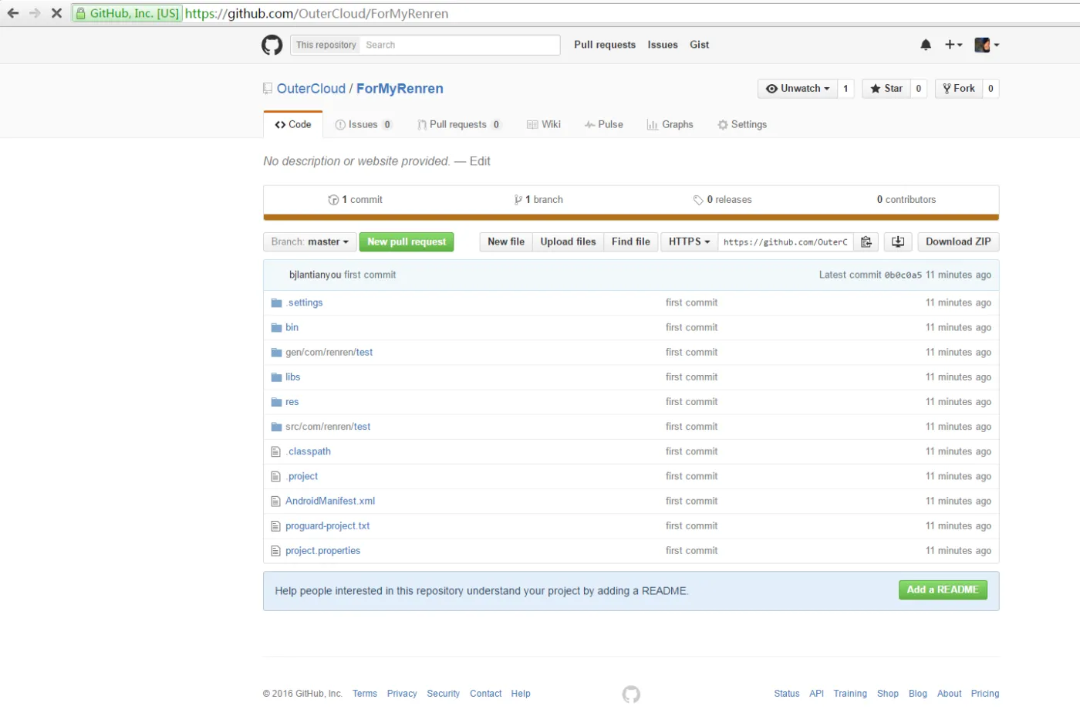
Task: Click the GitHub octocat logo in header
Action: 272,45
